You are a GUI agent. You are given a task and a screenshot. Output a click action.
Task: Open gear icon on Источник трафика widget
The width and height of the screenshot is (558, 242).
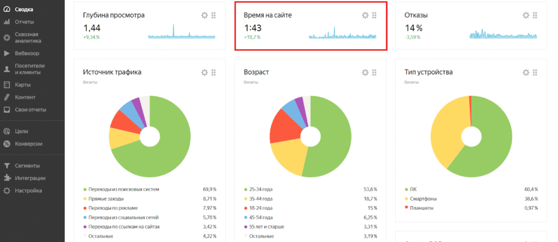(204, 72)
